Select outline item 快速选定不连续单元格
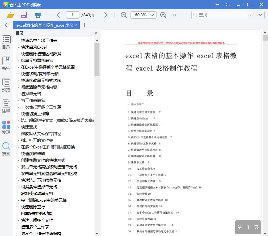Viewport: 268px width, 236px height. tap(41, 180)
